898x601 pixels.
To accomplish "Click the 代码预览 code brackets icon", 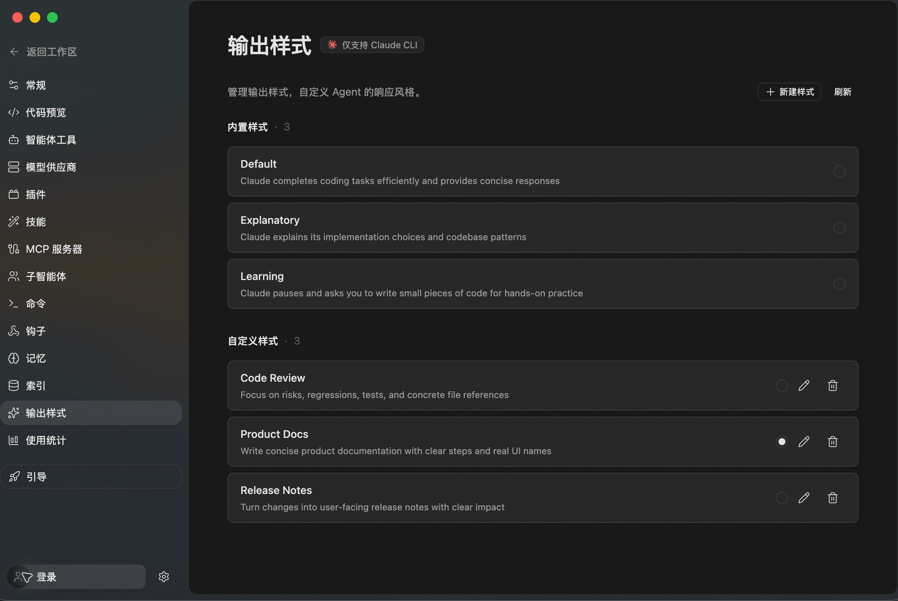I will point(14,112).
